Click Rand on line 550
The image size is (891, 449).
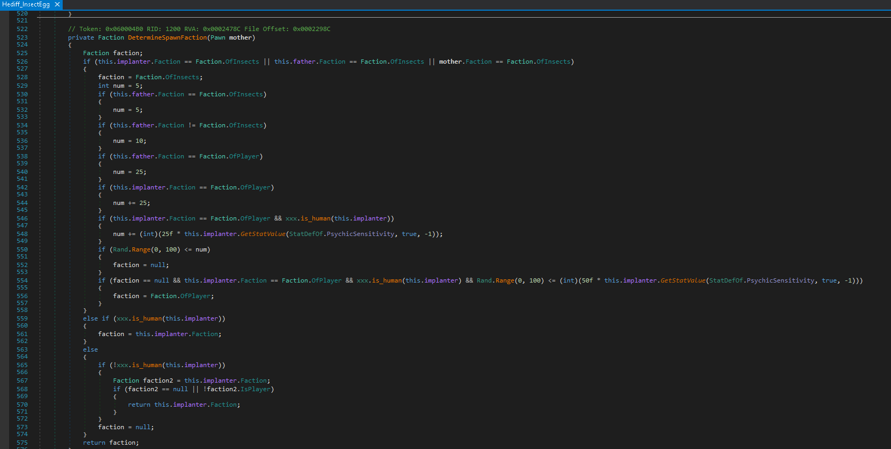point(121,249)
